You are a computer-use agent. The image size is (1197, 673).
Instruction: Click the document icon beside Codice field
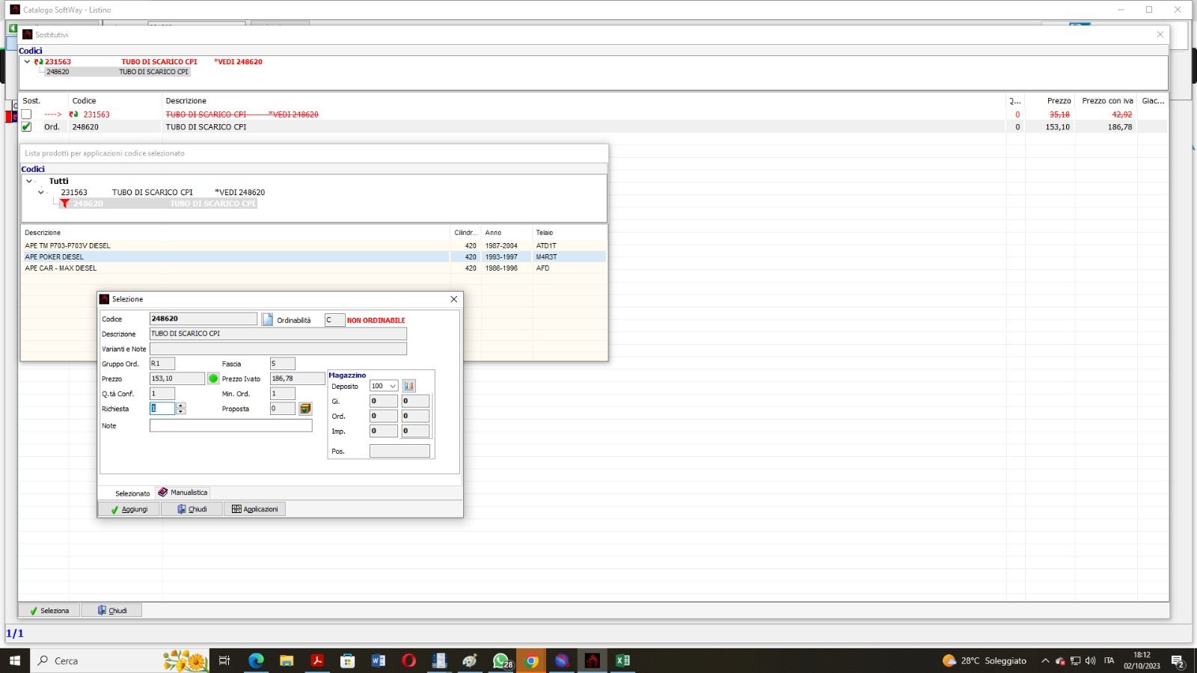[267, 319]
